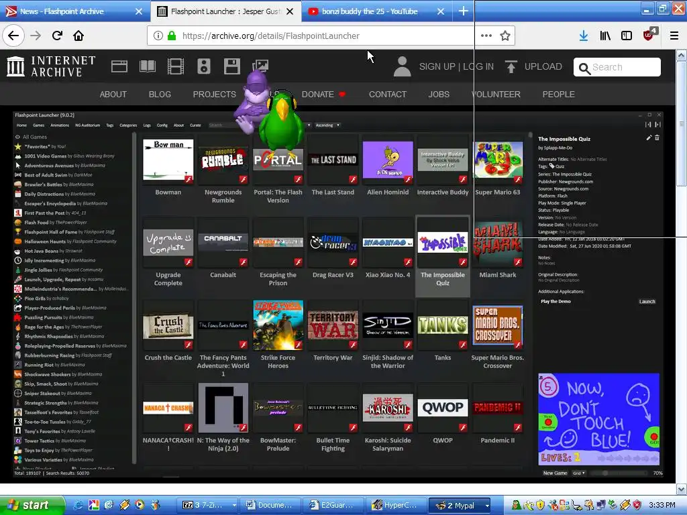The height and width of the screenshot is (515, 687).
Task: Click the page scrollbar down arrow
Action: pos(682,489)
